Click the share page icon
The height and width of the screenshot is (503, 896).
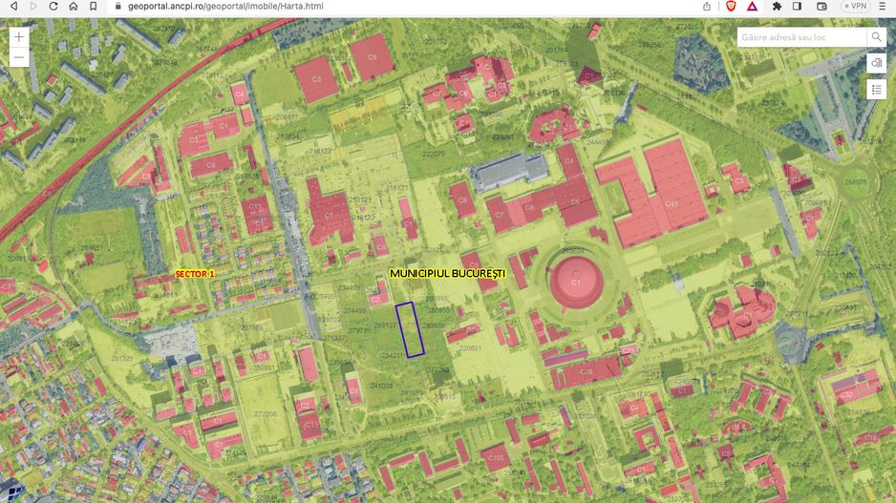[707, 6]
